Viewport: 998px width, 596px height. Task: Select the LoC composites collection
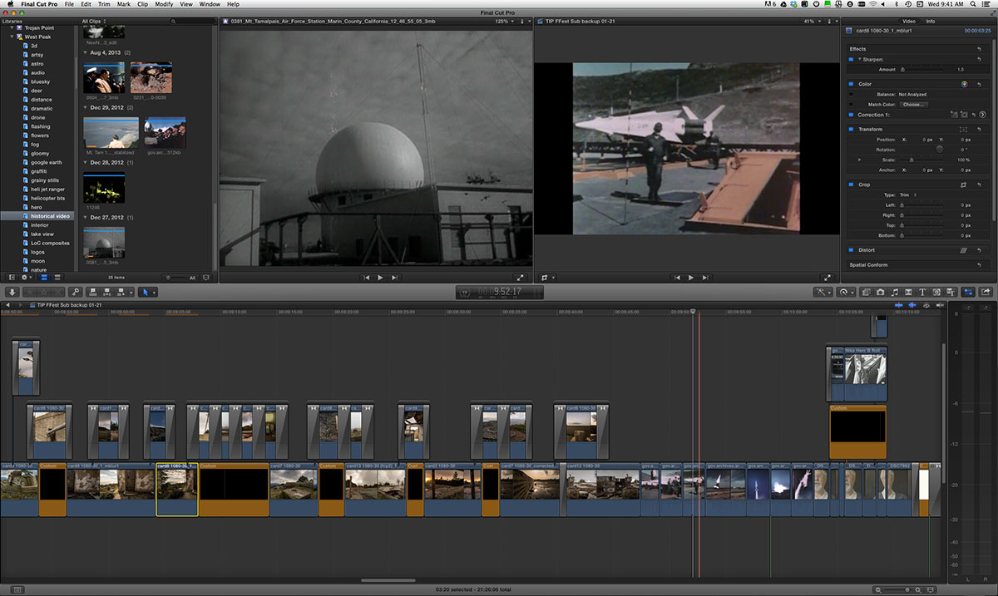[x=50, y=243]
